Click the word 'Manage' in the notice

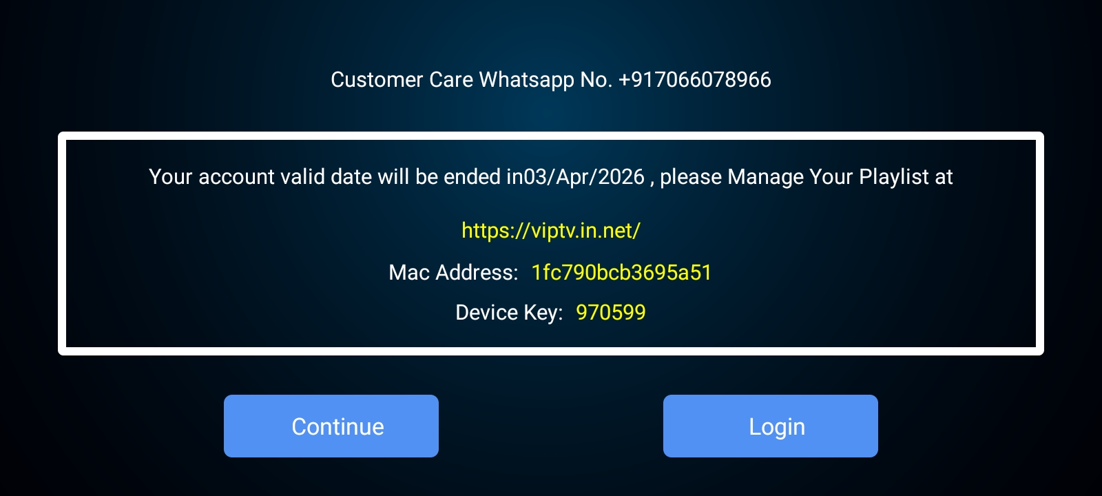click(766, 178)
